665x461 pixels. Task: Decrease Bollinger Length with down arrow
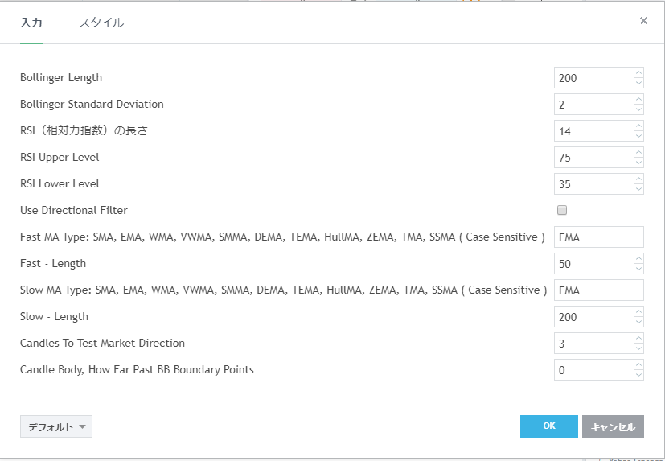[x=638, y=83]
